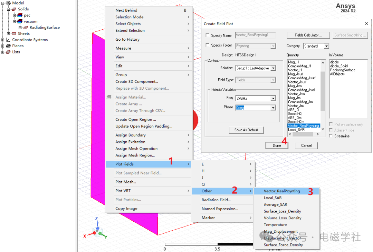373x252 pixels.
Task: Open the Marker submenu
Action: 223,218
